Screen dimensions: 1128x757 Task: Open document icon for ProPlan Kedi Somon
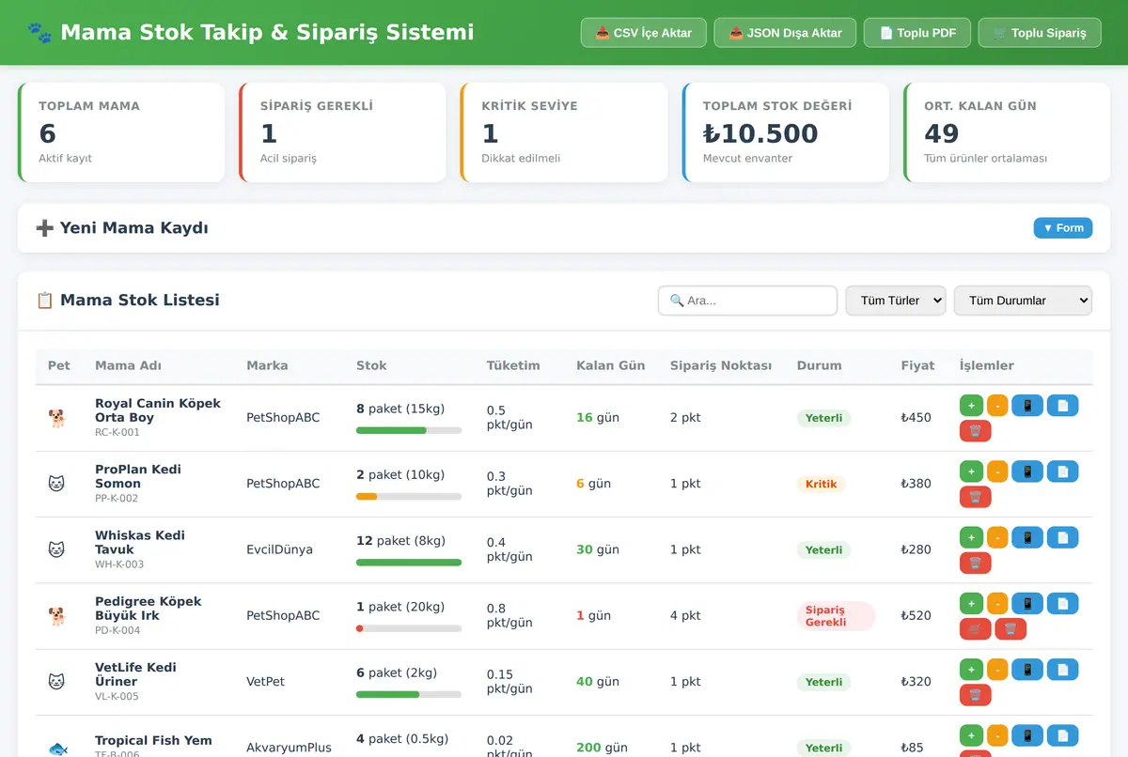click(x=1062, y=471)
